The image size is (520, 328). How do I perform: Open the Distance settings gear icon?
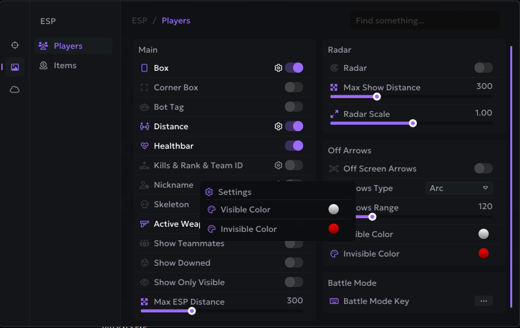tap(279, 127)
